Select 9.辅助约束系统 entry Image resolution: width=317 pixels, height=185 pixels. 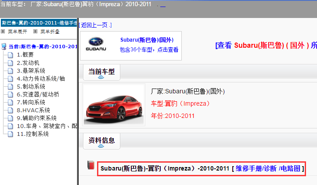36,118
